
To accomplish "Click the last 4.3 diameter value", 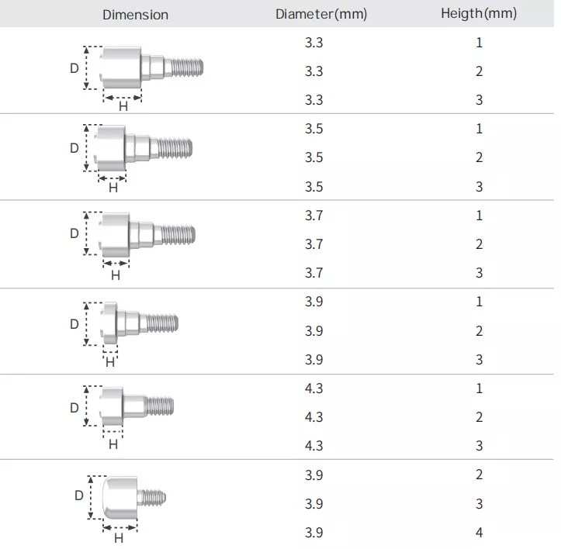I will (313, 446).
